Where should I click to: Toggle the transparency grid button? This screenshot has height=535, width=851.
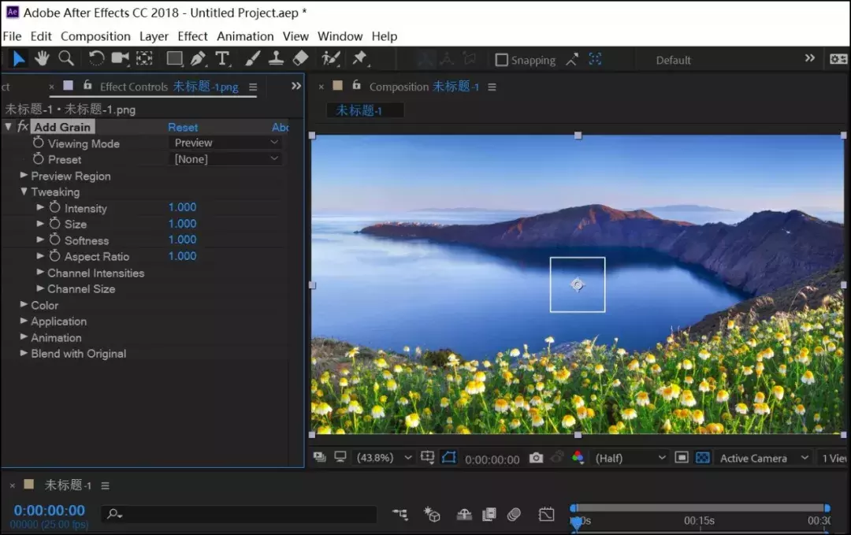coord(703,458)
